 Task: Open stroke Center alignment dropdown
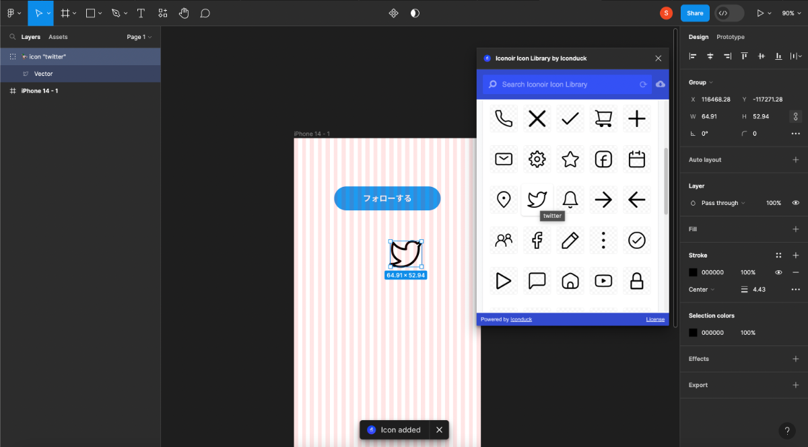pyautogui.click(x=702, y=290)
